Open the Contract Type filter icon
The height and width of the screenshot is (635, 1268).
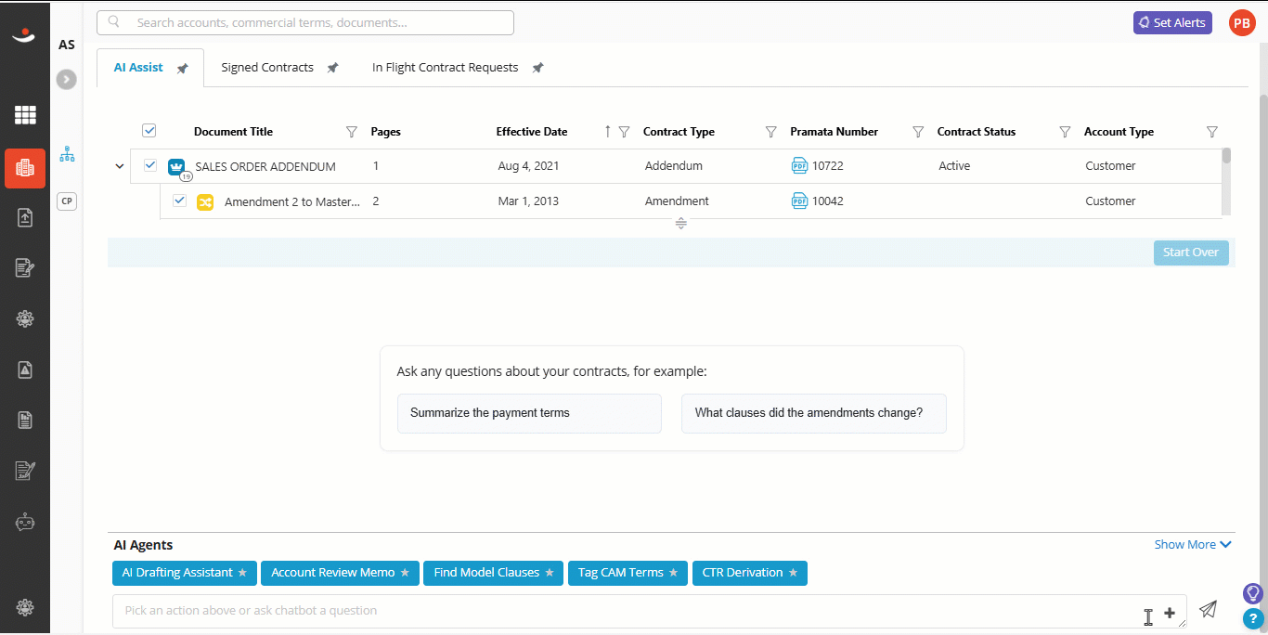pos(770,132)
